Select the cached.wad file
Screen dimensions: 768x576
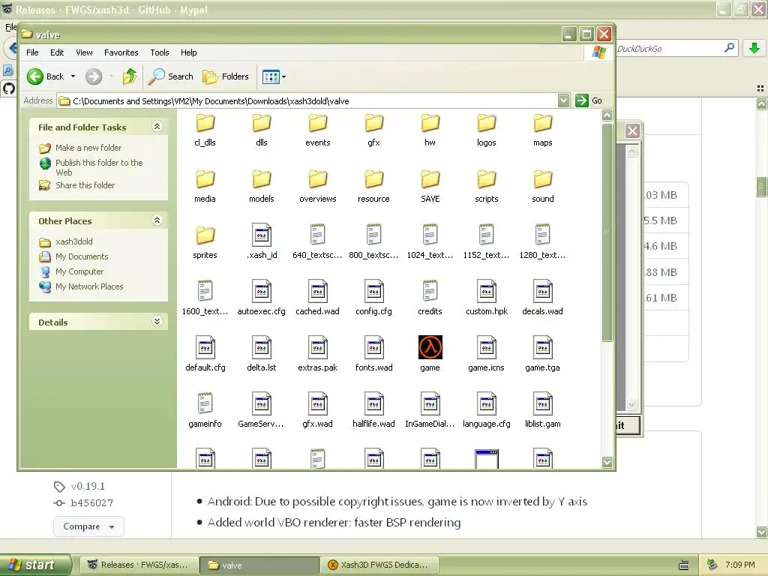(317, 298)
